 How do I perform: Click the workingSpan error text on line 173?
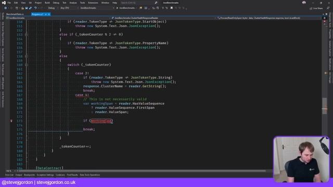[101, 121]
